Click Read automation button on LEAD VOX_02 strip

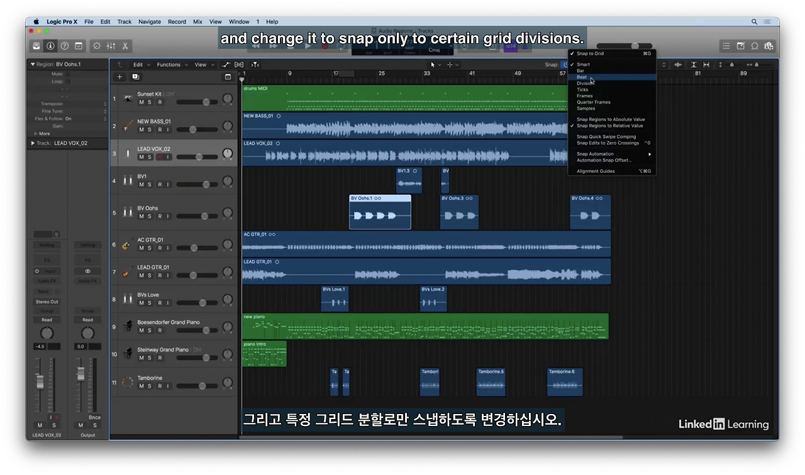click(x=47, y=320)
